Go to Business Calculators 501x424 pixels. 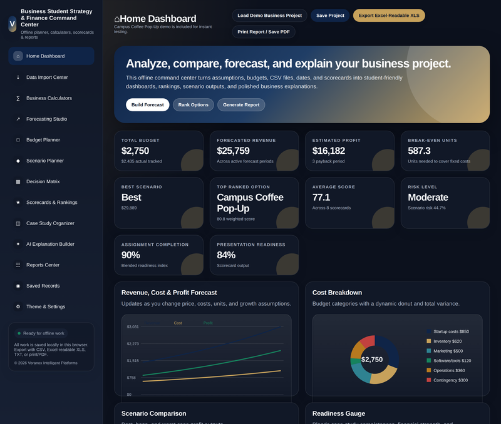[51, 98]
